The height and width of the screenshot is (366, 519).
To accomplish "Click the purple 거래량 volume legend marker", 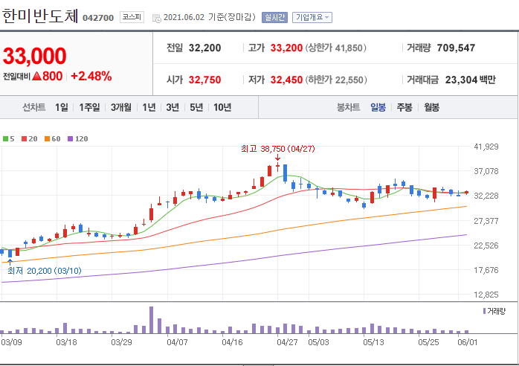I will (484, 311).
